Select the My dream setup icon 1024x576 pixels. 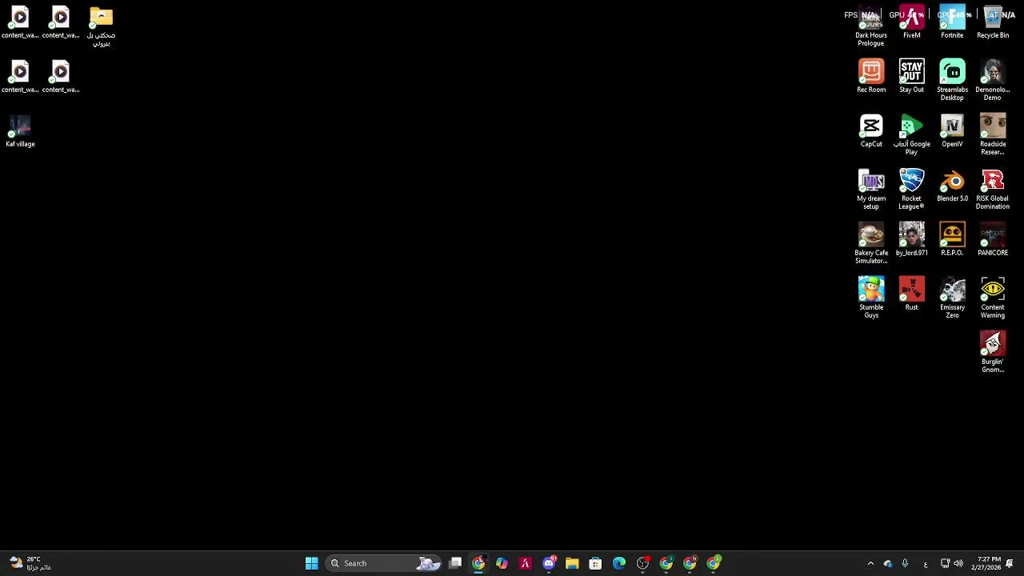point(871,189)
